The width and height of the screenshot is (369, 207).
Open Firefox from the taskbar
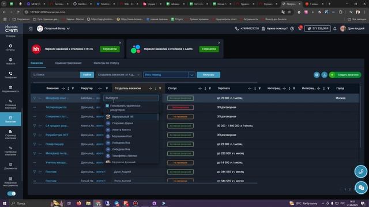coord(78,203)
